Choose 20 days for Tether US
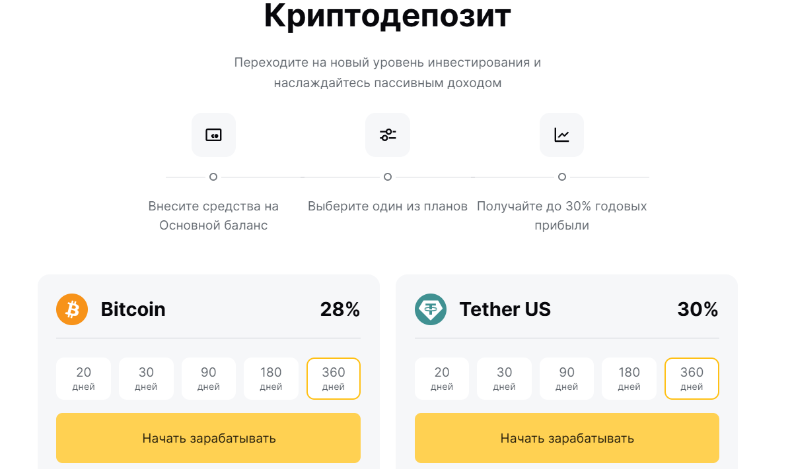Image resolution: width=790 pixels, height=469 pixels. (x=442, y=379)
